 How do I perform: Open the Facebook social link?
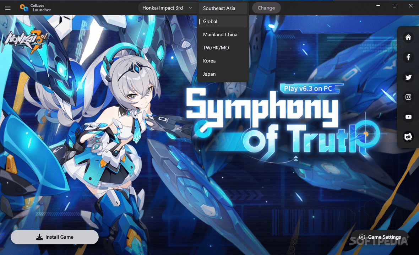coord(408,57)
